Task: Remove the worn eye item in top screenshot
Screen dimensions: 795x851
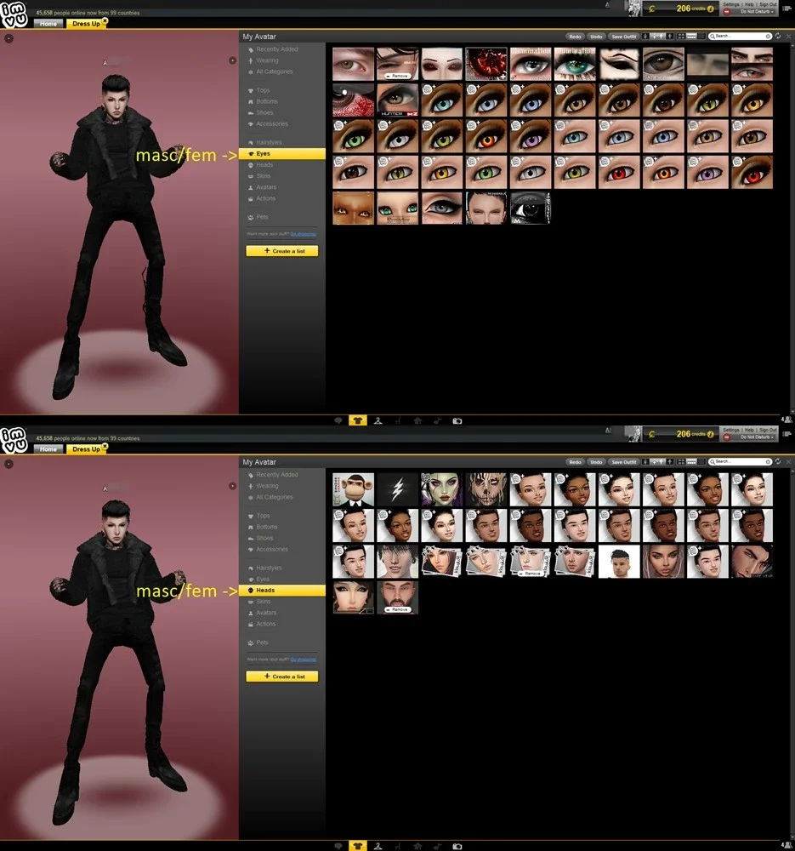Action: point(398,76)
